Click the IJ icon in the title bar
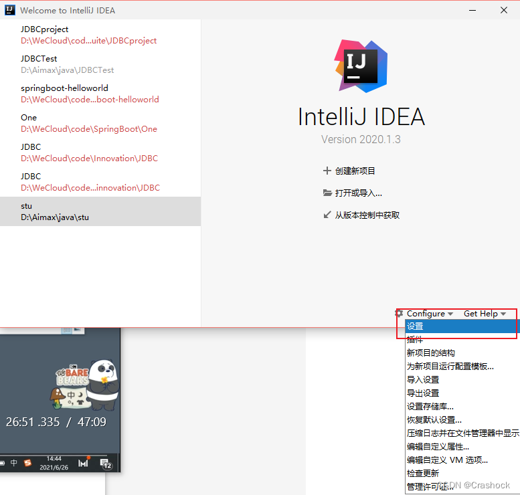This screenshot has width=520, height=495. [9, 10]
